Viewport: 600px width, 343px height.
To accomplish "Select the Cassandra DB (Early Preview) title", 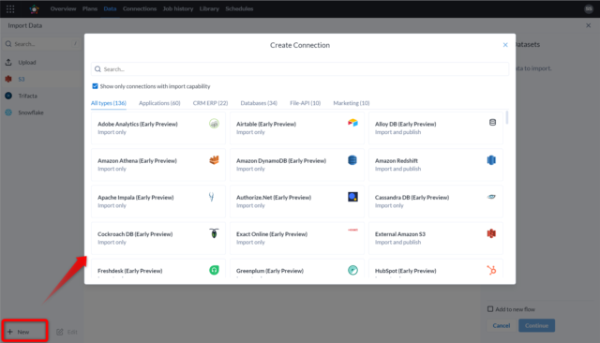I will (412, 198).
